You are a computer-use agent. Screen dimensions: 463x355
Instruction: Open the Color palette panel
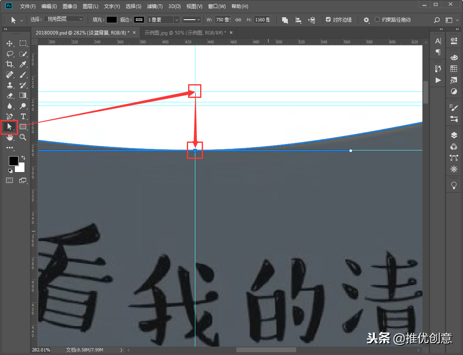(x=454, y=57)
